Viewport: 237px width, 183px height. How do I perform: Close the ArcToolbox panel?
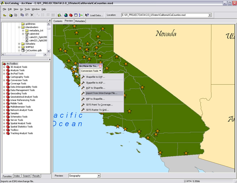tap(50, 60)
